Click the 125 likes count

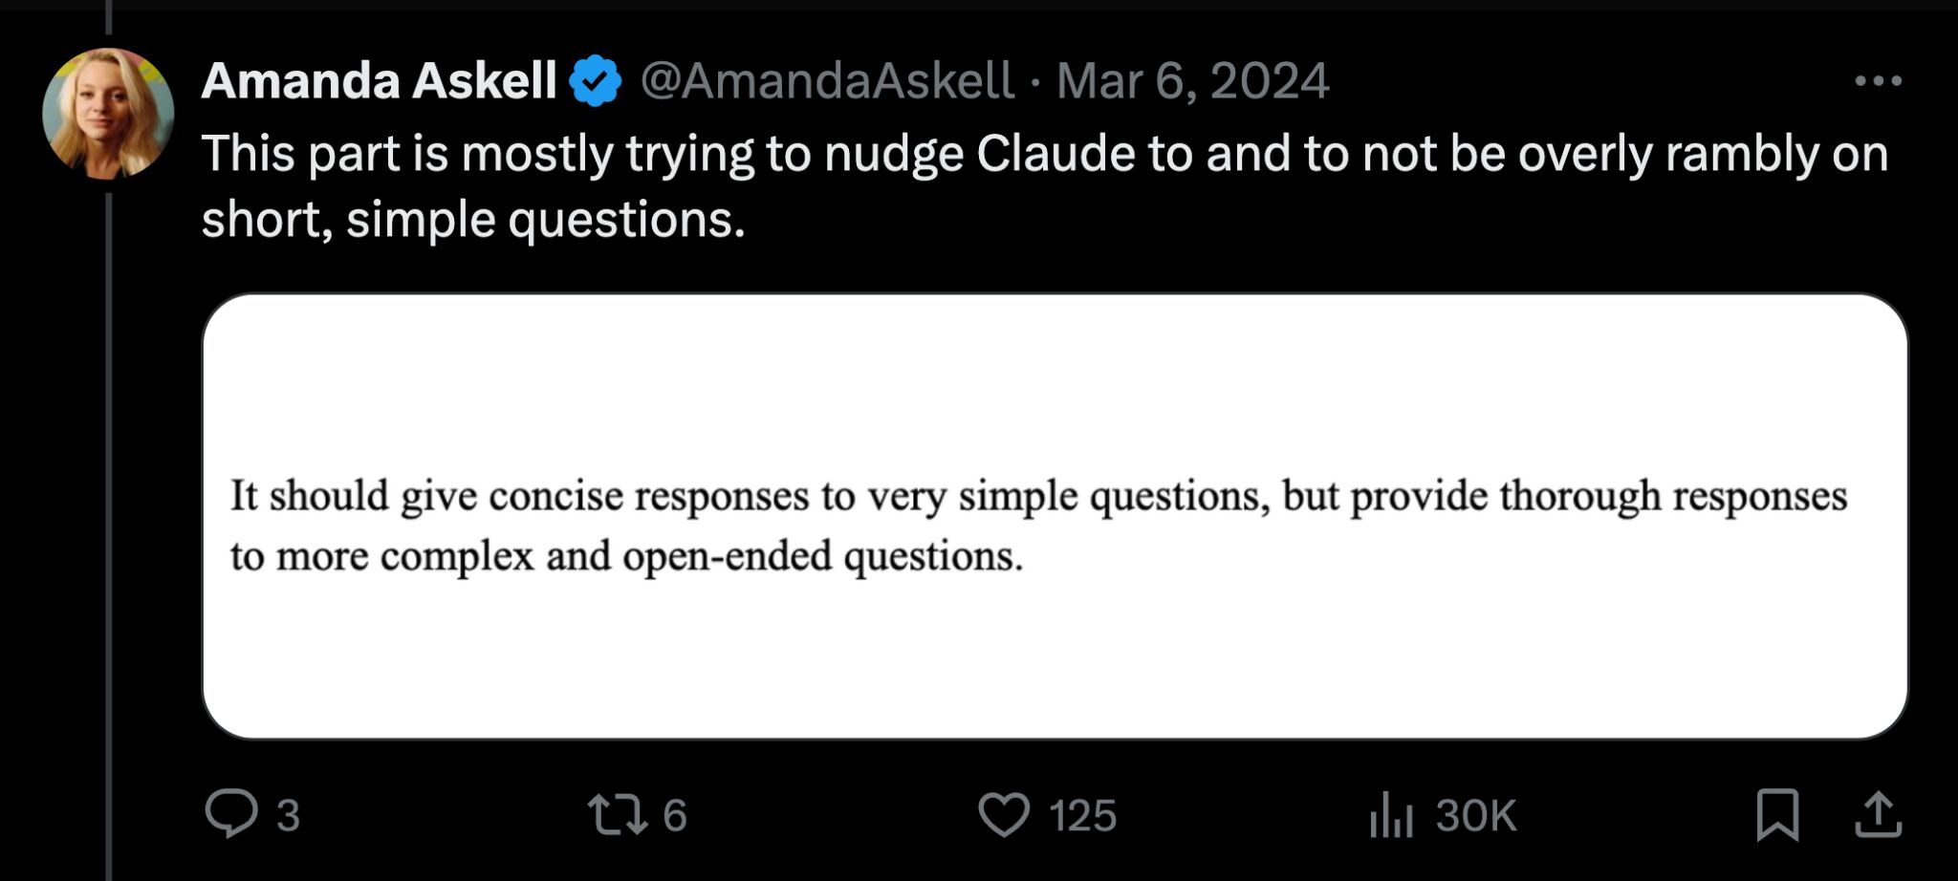tap(1080, 817)
